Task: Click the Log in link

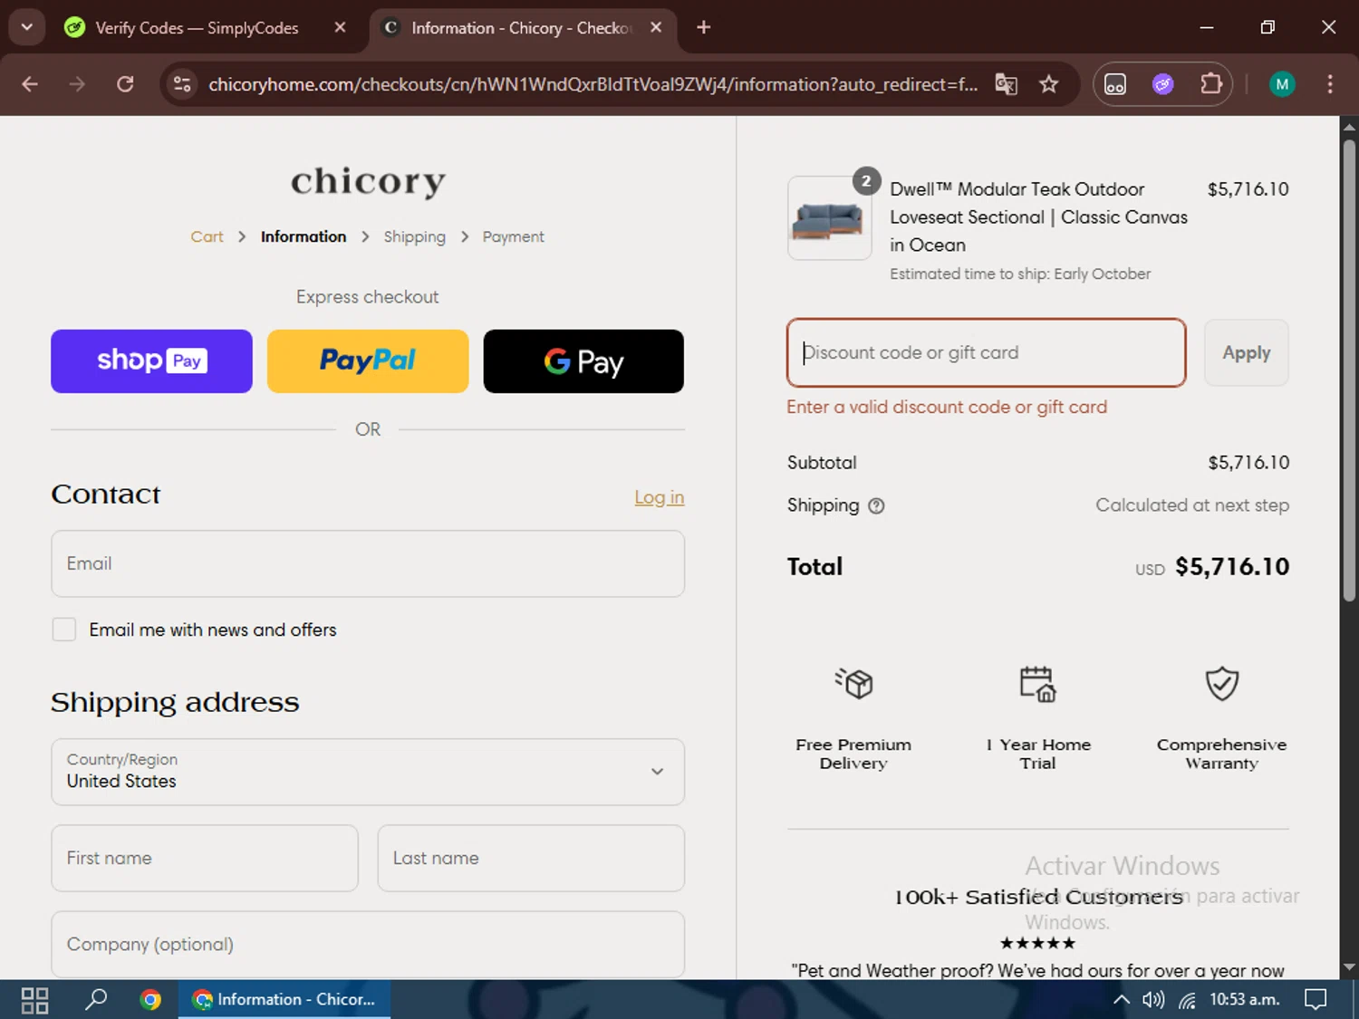Action: tap(659, 497)
